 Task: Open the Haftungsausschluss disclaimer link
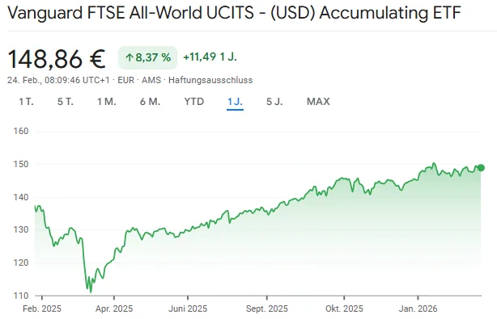[x=210, y=80]
